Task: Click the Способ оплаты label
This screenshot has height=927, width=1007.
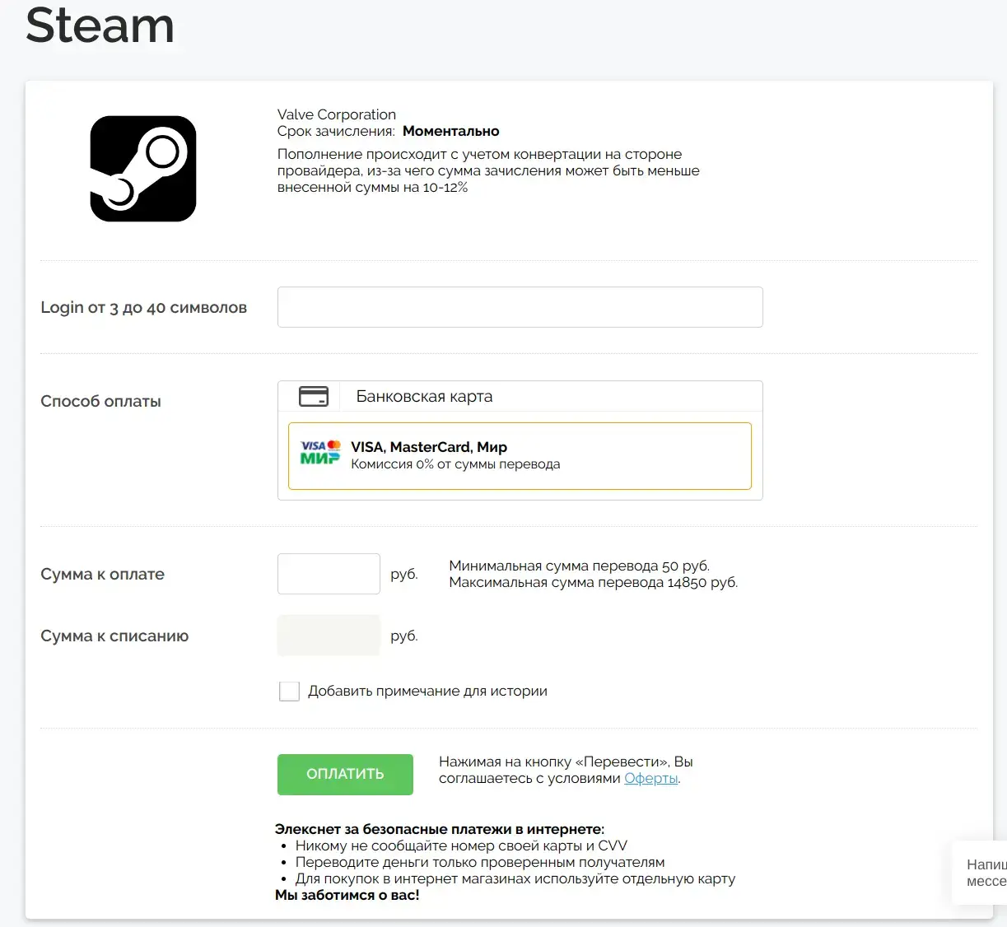Action: (x=100, y=402)
